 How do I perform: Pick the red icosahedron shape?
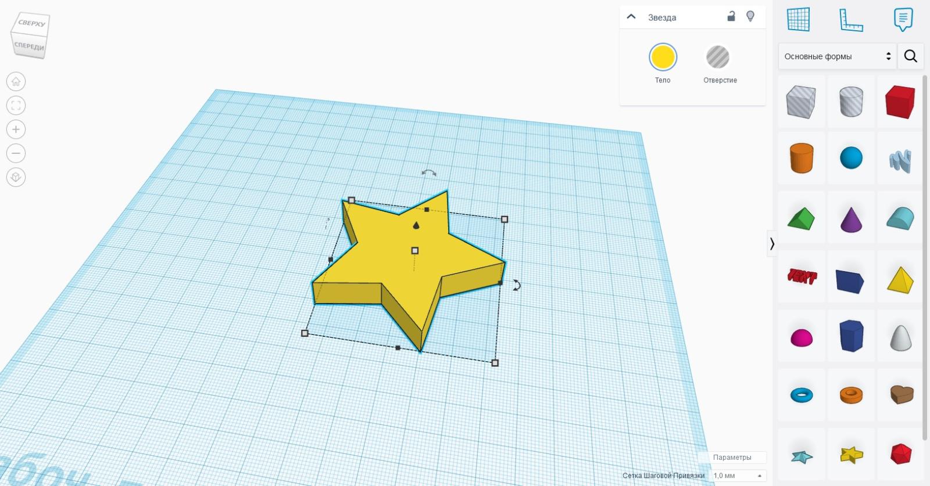(900, 453)
